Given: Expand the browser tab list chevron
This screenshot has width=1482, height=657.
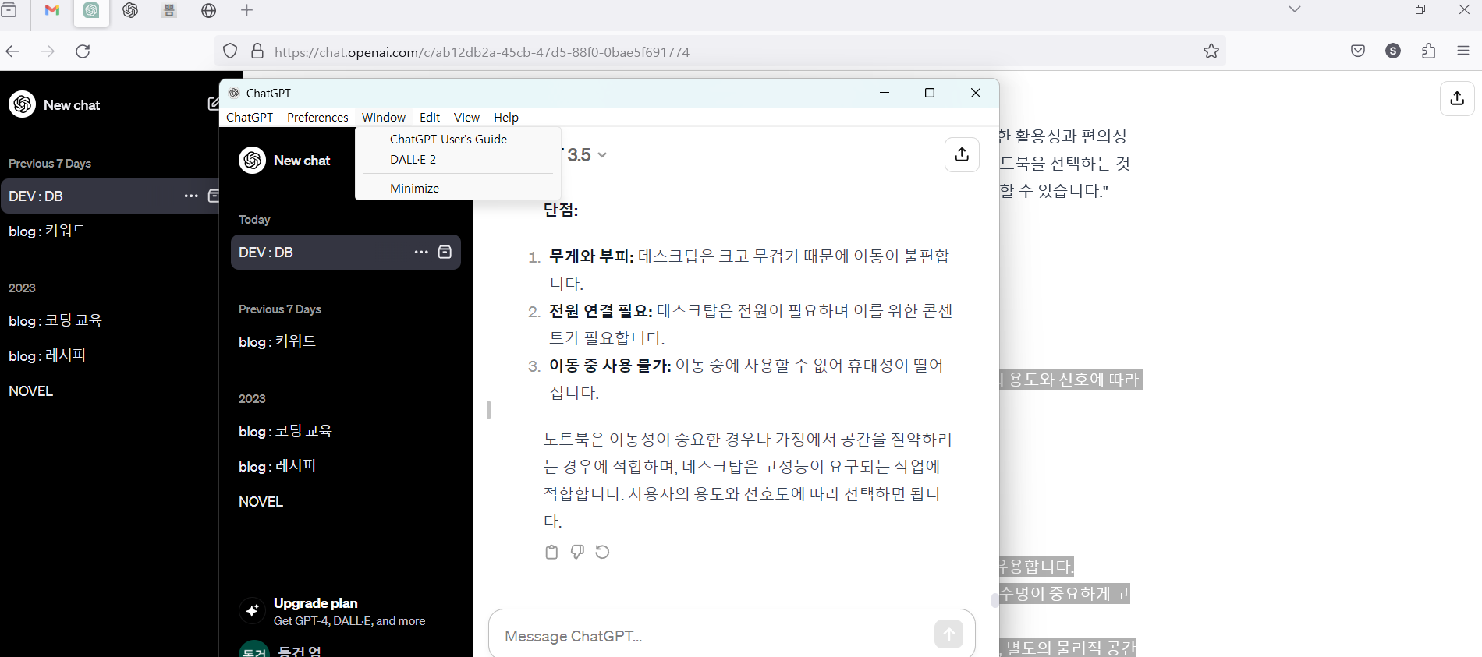Looking at the screenshot, I should pos(1295,9).
